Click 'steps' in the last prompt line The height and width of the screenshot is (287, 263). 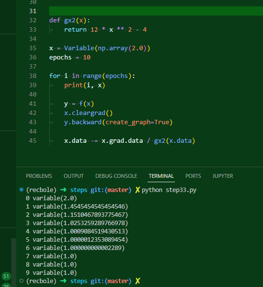click(x=78, y=281)
